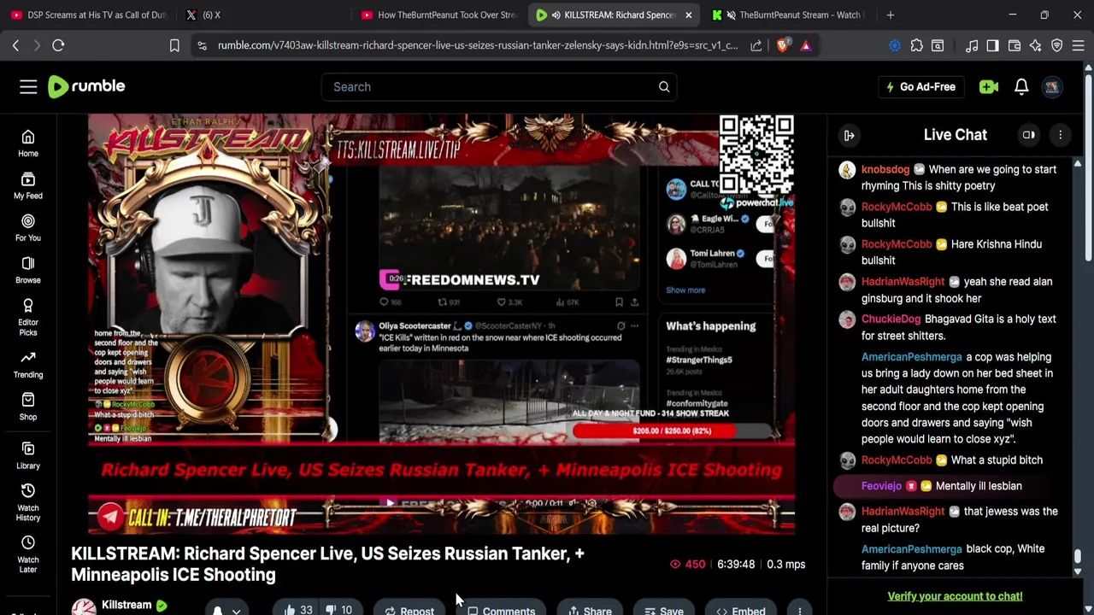Open the Comments button
Screen dimensions: 1094x615
pyautogui.click(x=502, y=610)
